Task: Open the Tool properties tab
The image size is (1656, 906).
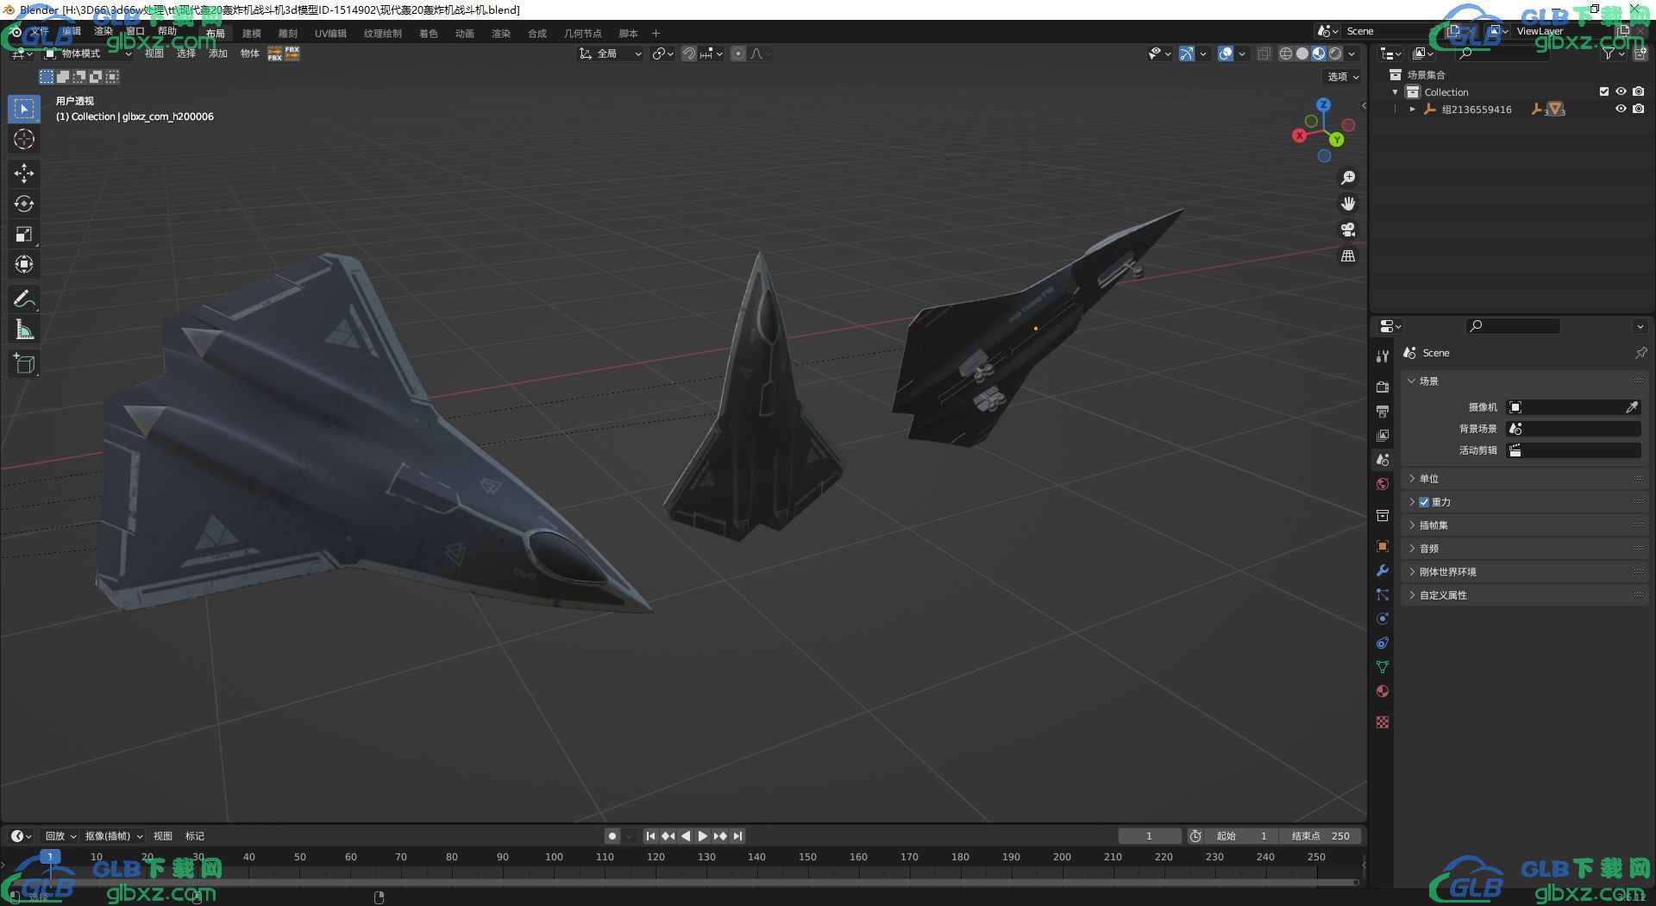Action: (1383, 356)
